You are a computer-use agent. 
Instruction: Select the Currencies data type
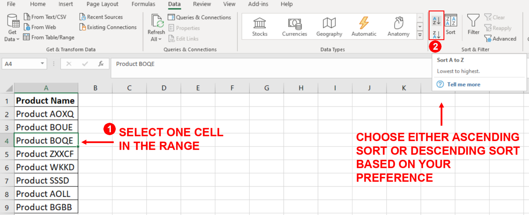coord(294,27)
